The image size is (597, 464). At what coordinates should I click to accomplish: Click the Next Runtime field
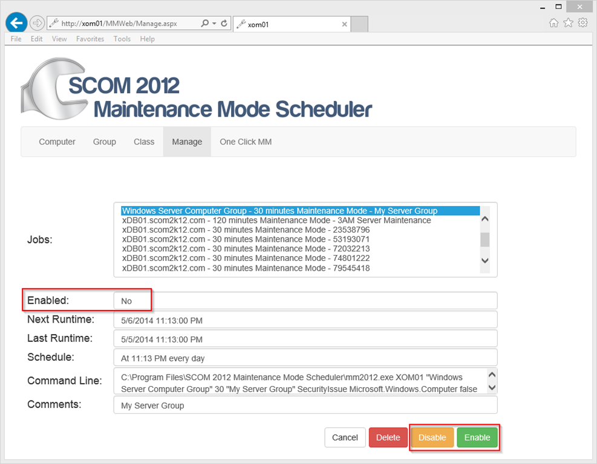[x=305, y=320]
